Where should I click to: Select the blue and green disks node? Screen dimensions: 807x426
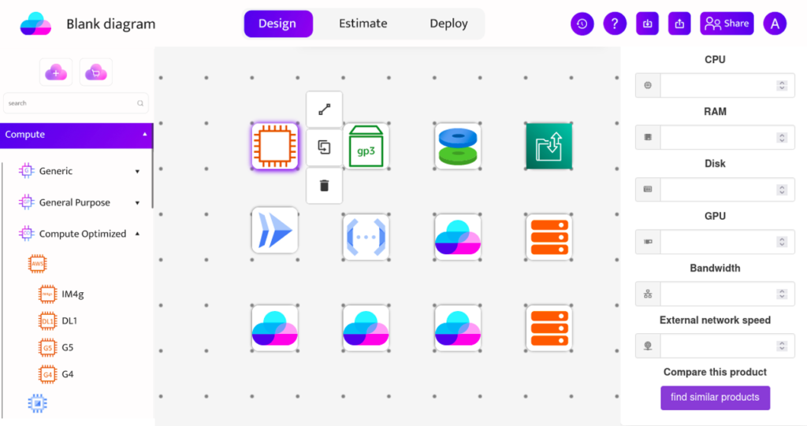click(x=458, y=146)
